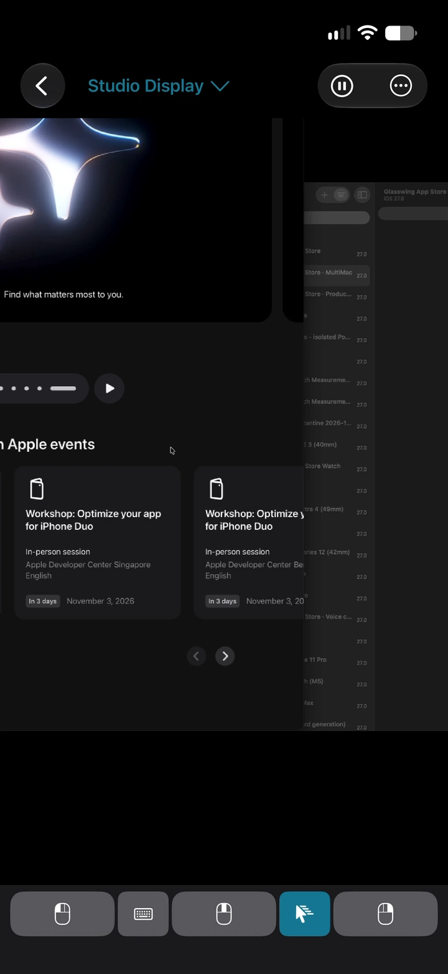Select the '3 (40mm)' sidebar row
The width and height of the screenshot is (448, 974).
(x=337, y=448)
